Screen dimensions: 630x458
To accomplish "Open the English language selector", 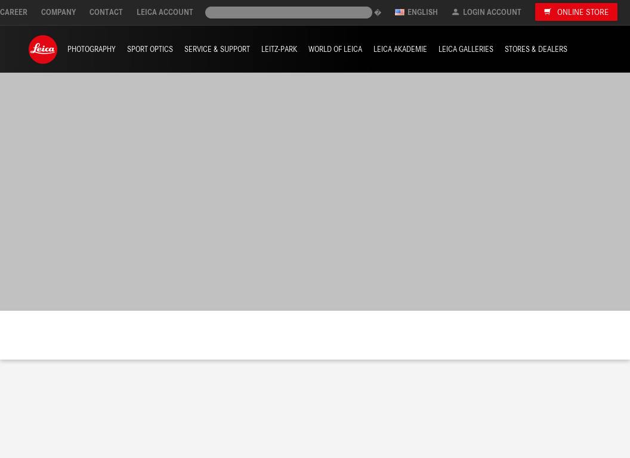I will (422, 12).
